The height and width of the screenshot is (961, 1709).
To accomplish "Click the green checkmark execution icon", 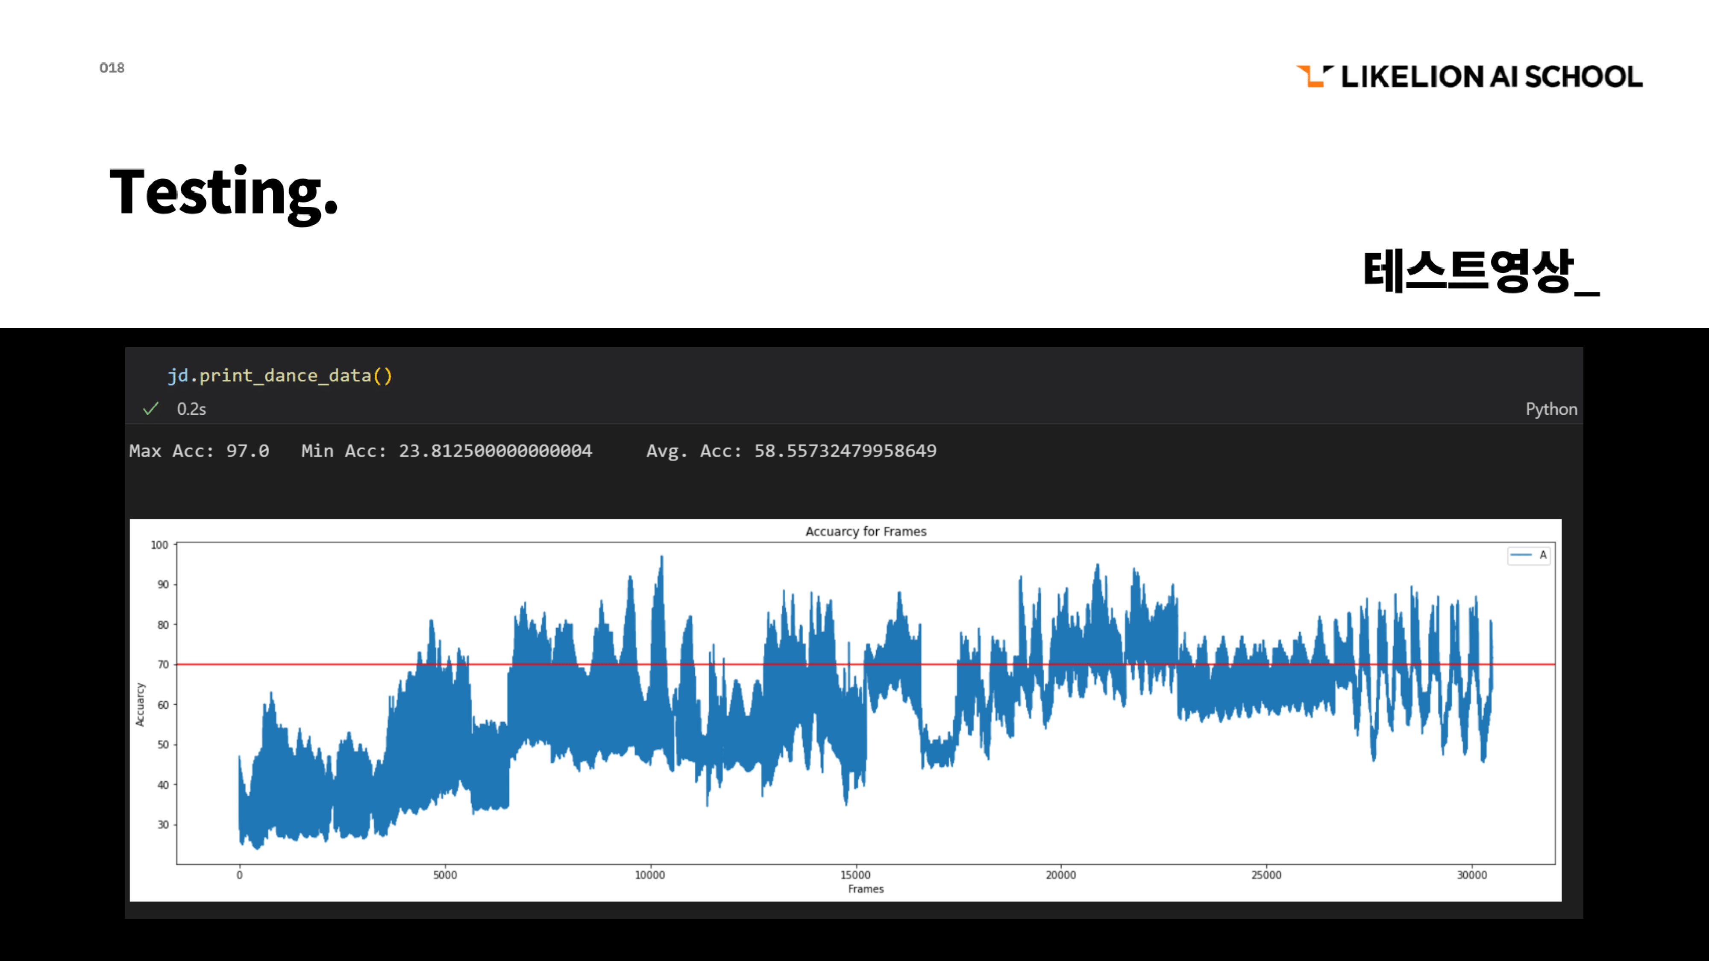I will [150, 409].
